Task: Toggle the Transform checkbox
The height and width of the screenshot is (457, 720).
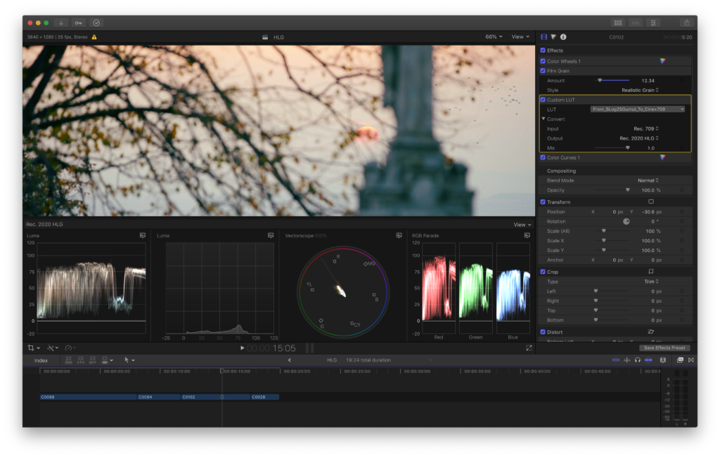Action: point(543,201)
